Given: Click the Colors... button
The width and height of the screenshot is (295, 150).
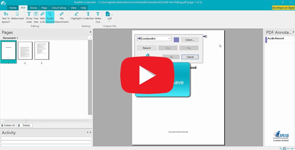Looking at the screenshot, I should (x=190, y=40).
